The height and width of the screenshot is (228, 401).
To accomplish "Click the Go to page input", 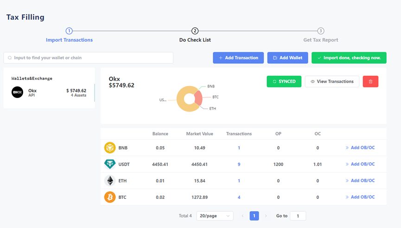I will click(298, 216).
